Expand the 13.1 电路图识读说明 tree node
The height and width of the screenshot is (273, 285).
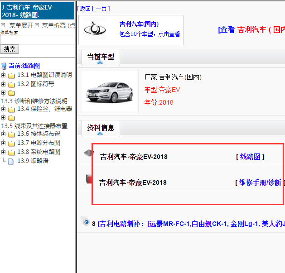[3, 75]
